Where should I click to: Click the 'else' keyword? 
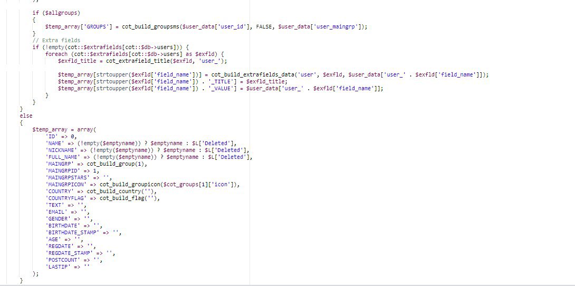(x=26, y=116)
